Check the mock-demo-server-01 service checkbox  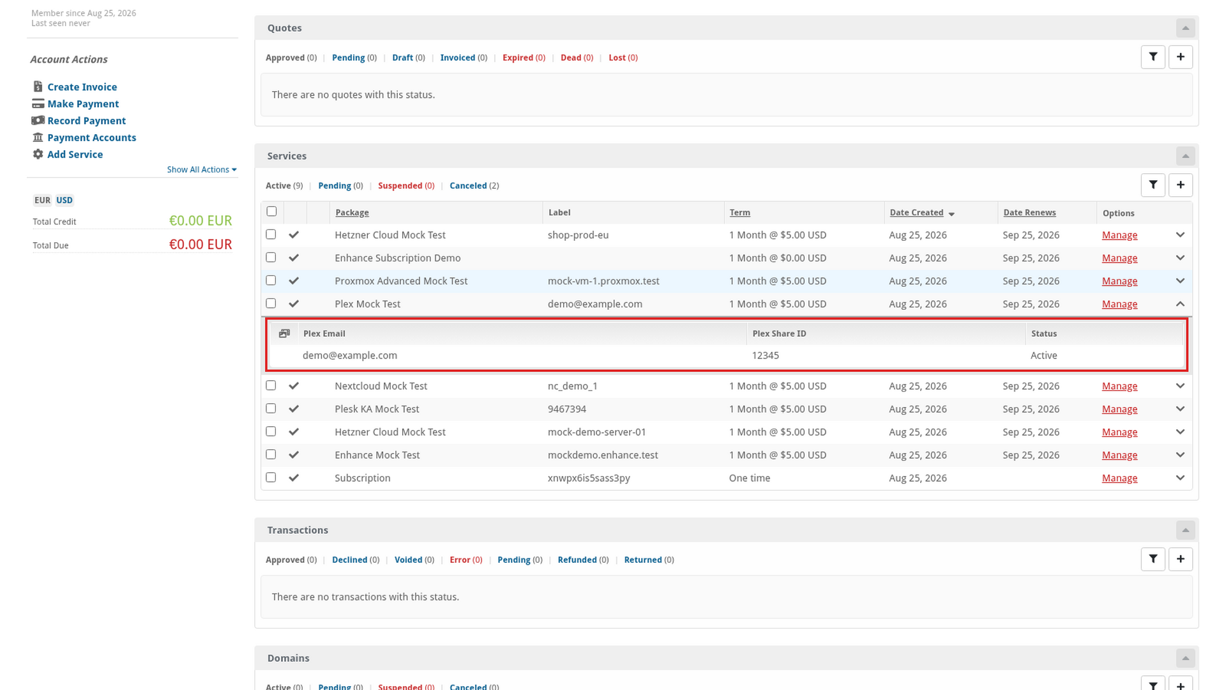point(271,431)
